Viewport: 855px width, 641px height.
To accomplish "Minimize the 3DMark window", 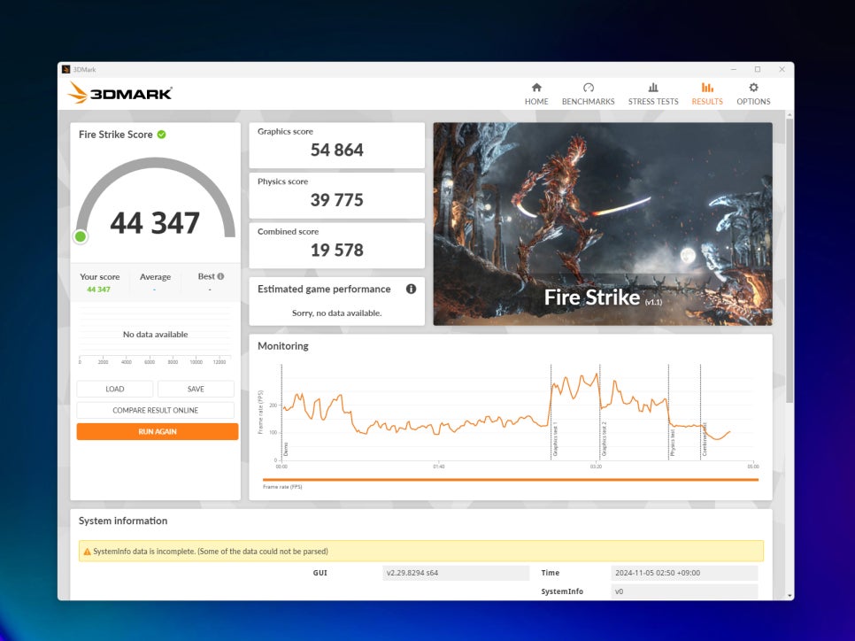I will [734, 69].
